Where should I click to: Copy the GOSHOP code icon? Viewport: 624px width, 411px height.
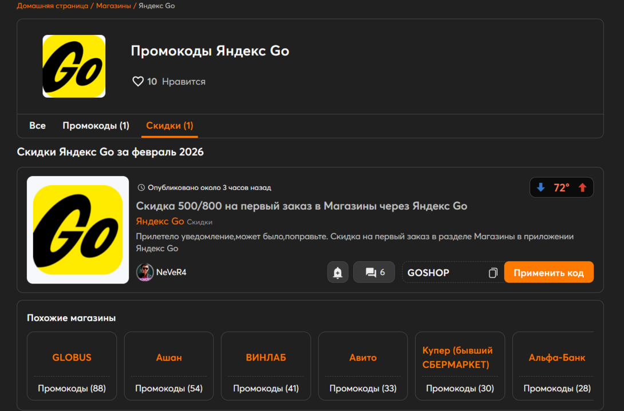[x=493, y=273]
